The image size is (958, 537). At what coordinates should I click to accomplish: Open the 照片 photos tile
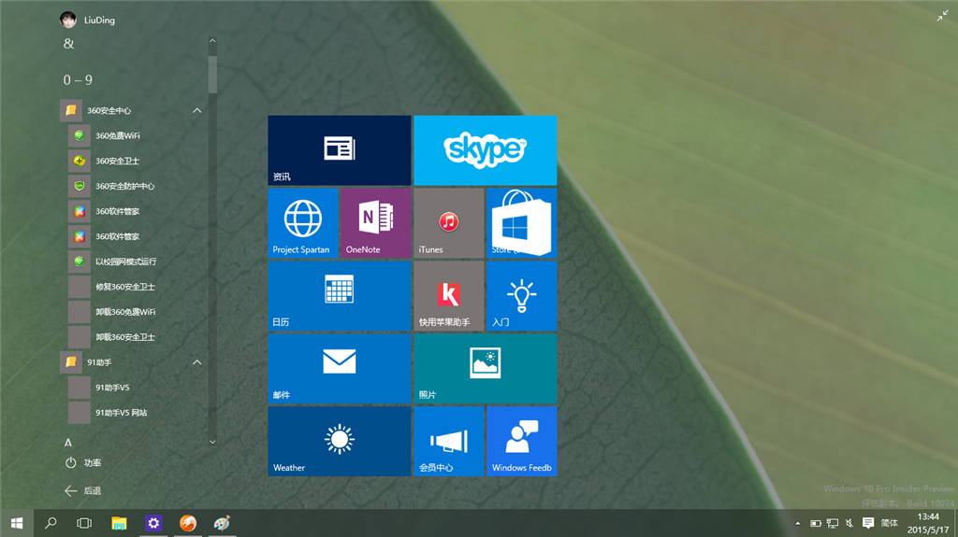tap(486, 368)
